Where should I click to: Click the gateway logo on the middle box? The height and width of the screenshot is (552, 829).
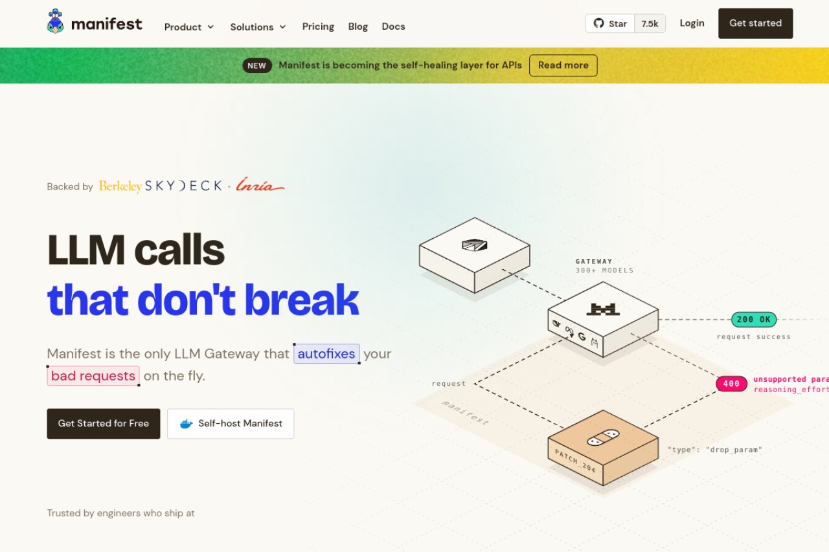(603, 309)
